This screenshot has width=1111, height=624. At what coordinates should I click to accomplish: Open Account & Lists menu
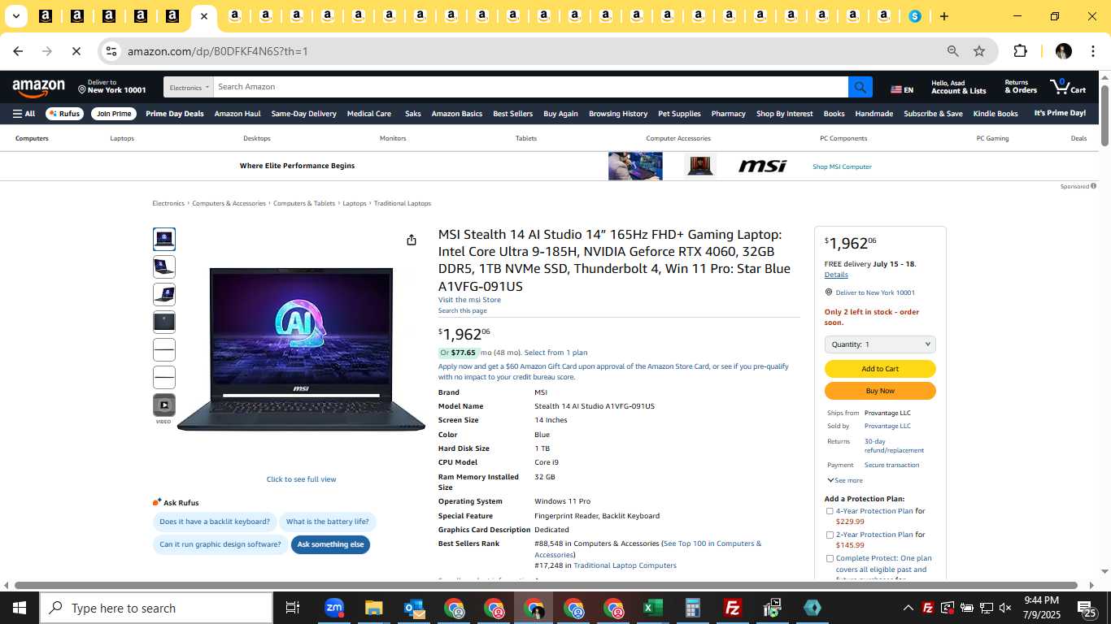959,86
